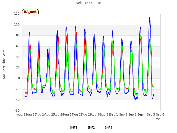The height and width of the screenshot is (133, 177).
Task: Click the green SHF3 legend color marker
Action: [101, 128]
